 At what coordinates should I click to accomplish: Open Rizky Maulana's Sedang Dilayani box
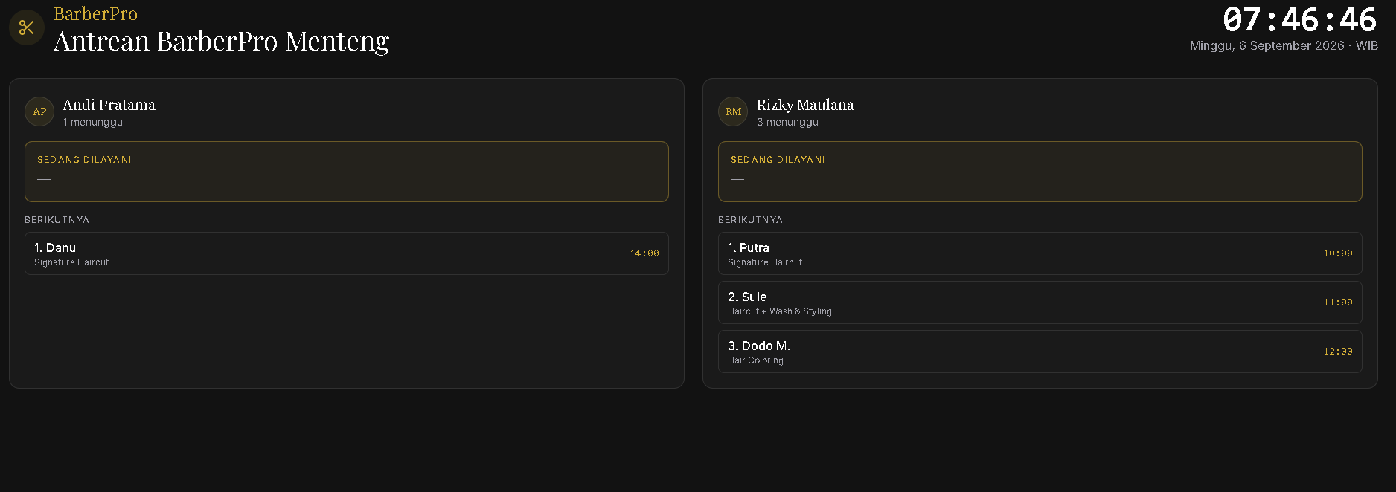pos(1040,172)
